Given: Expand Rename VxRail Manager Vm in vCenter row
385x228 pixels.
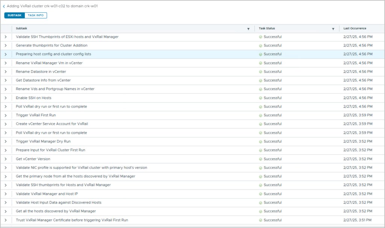Looking at the screenshot, I should [6, 63].
